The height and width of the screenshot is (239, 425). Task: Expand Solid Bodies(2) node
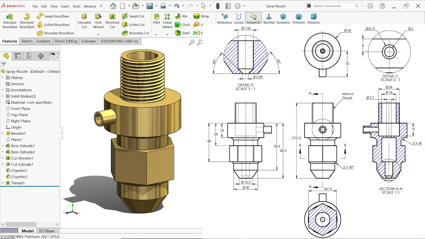click(3, 96)
